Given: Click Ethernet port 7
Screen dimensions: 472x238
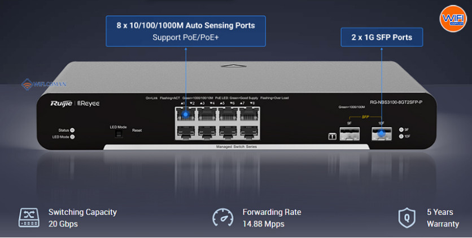Looking at the screenshot, I should point(249,114).
